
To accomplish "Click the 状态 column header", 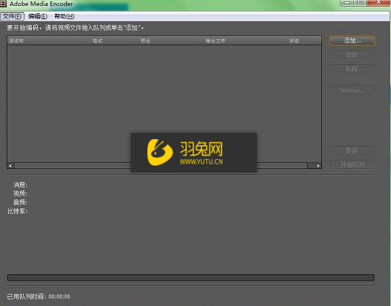I will (x=304, y=40).
